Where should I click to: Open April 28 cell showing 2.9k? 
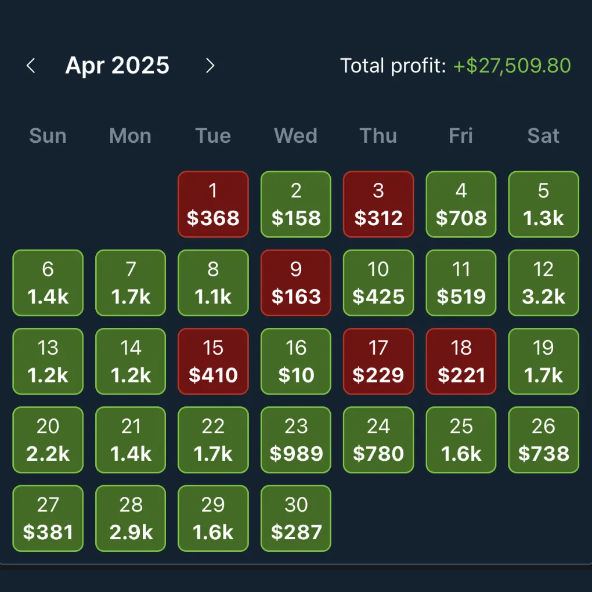(x=131, y=518)
